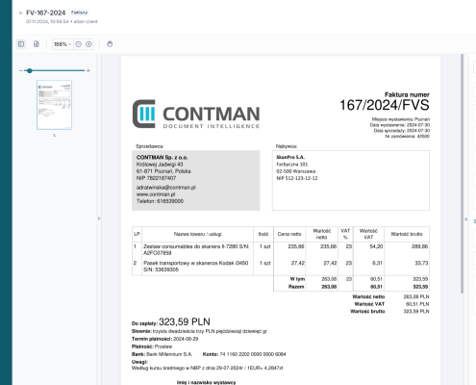Click the 'Zestaw consumables' item row text
Screen dimensions: 476x385
(196, 249)
